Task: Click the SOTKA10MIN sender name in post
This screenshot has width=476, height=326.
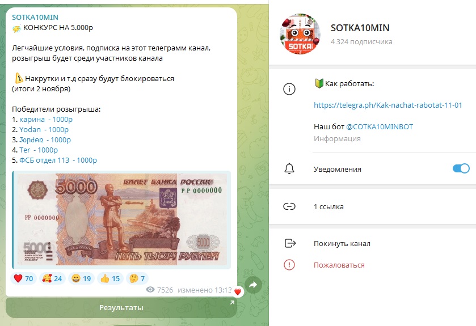Action: pyautogui.click(x=35, y=17)
